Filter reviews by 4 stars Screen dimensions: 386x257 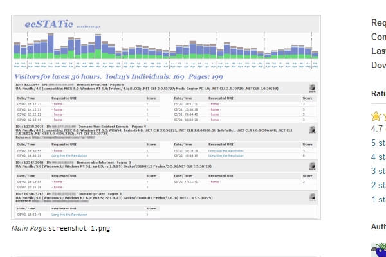[x=378, y=157]
